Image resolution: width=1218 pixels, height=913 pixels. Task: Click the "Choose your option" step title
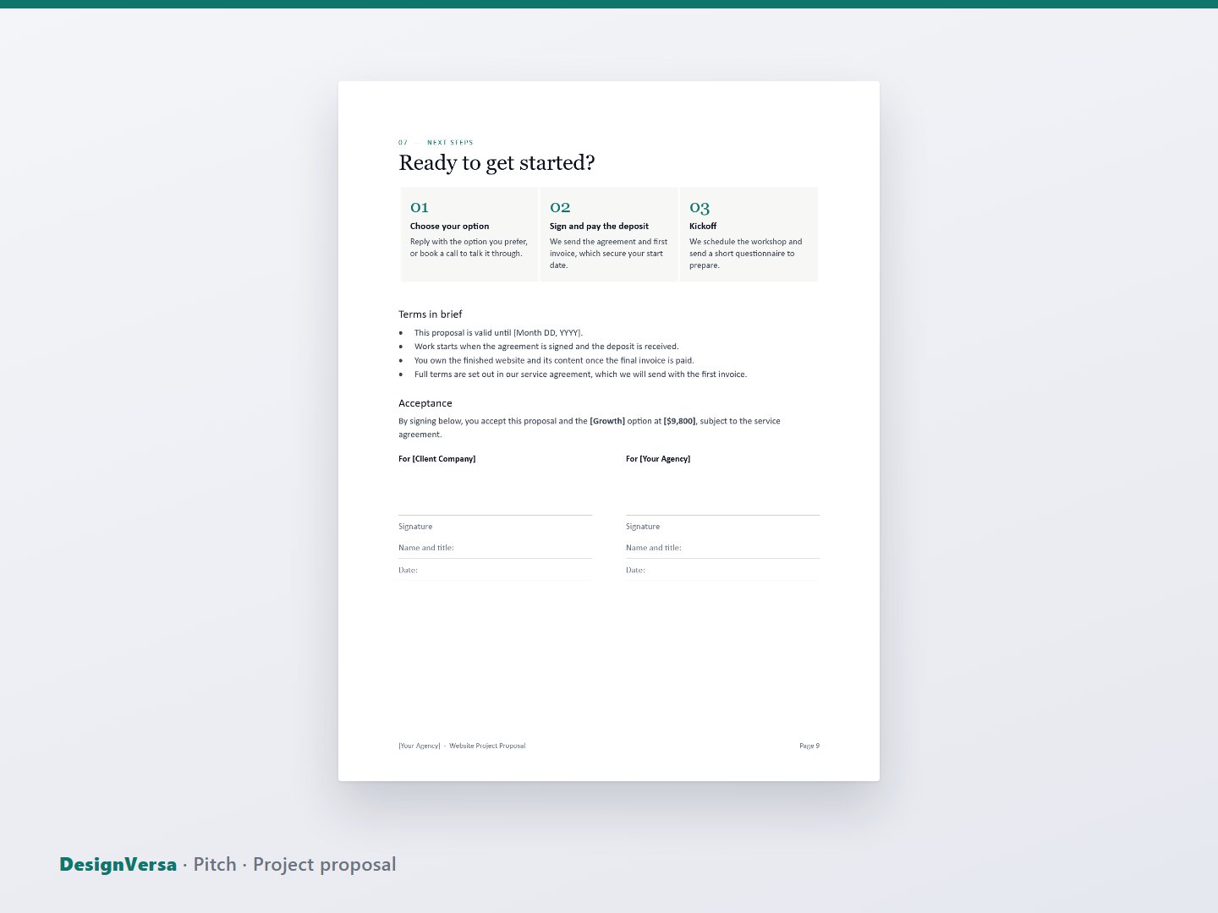point(449,227)
